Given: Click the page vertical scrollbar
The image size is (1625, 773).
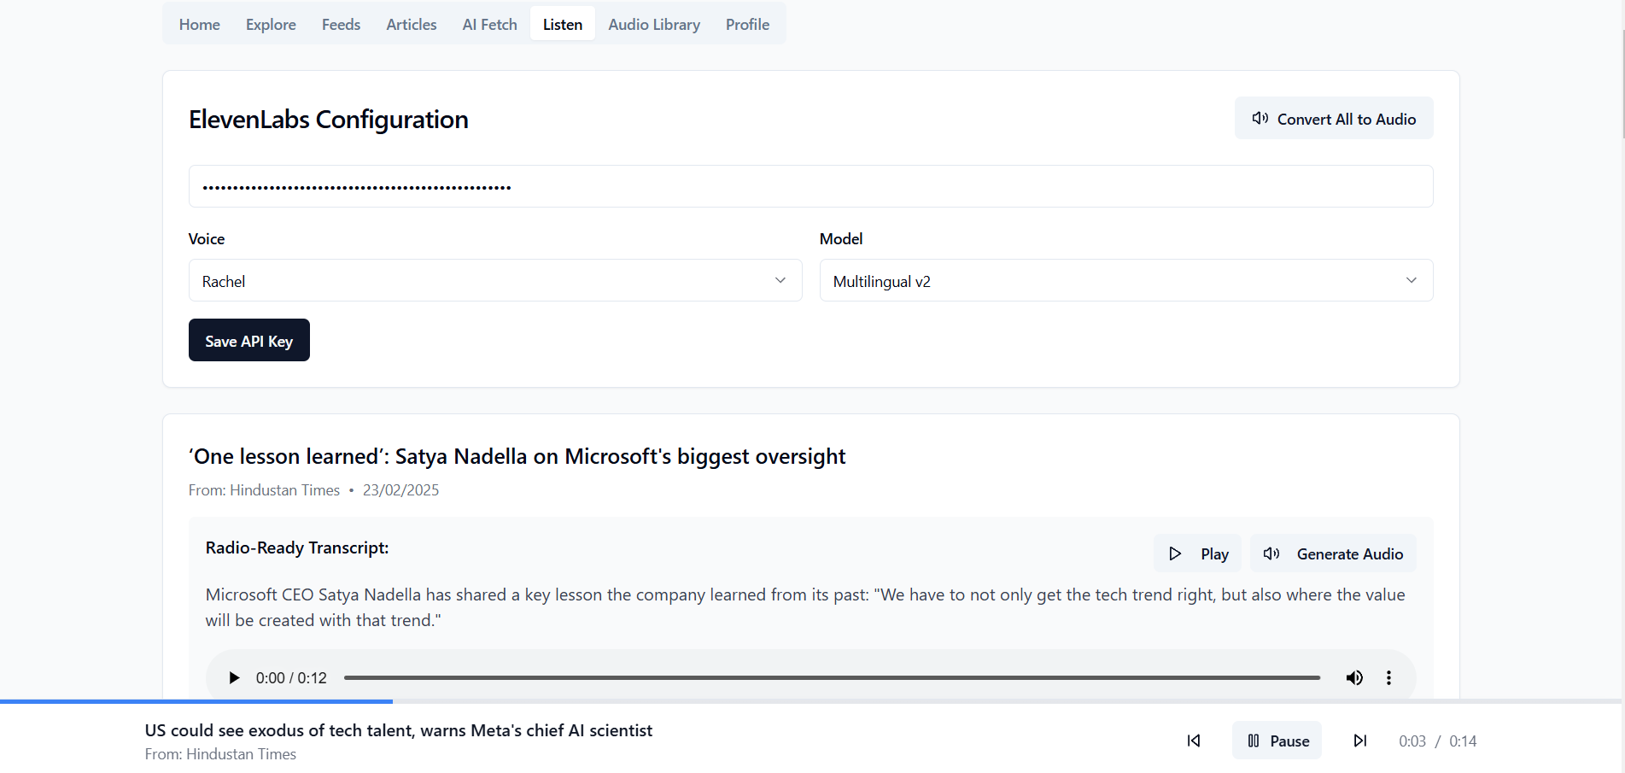Looking at the screenshot, I should point(1622,85).
